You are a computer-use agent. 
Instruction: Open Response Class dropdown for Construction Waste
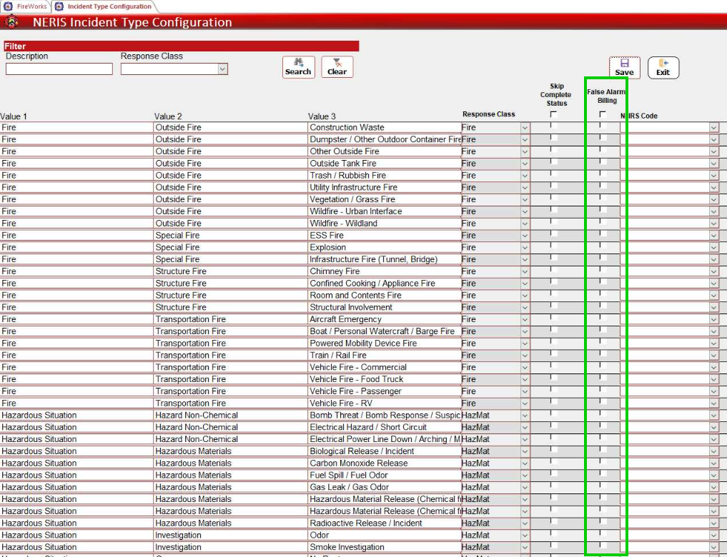coord(524,128)
